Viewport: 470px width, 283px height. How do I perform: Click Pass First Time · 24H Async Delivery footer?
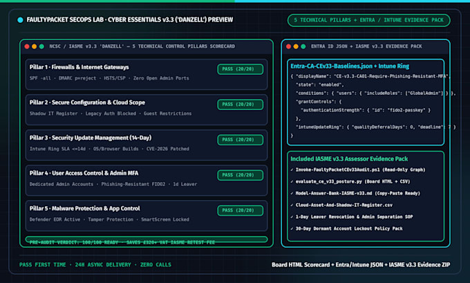click(95, 265)
